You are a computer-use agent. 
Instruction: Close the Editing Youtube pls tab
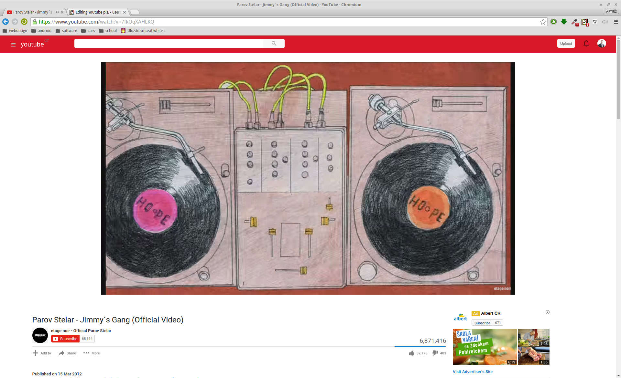pos(125,12)
